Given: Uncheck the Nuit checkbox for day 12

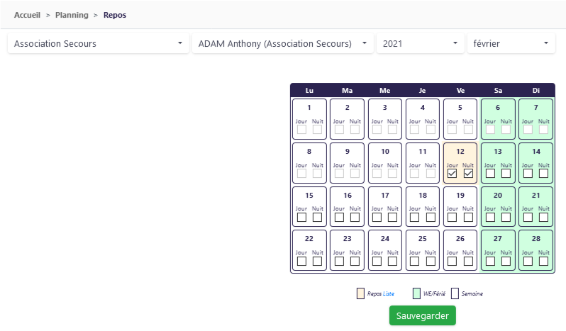Looking at the screenshot, I should pyautogui.click(x=468, y=174).
